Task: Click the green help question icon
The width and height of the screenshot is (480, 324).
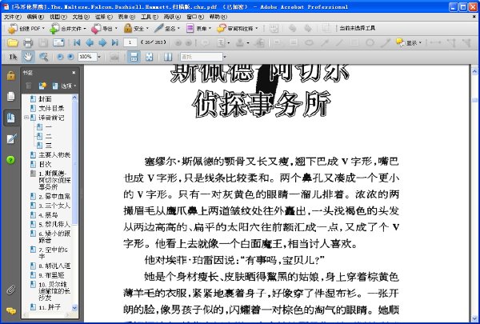Action: [10, 159]
